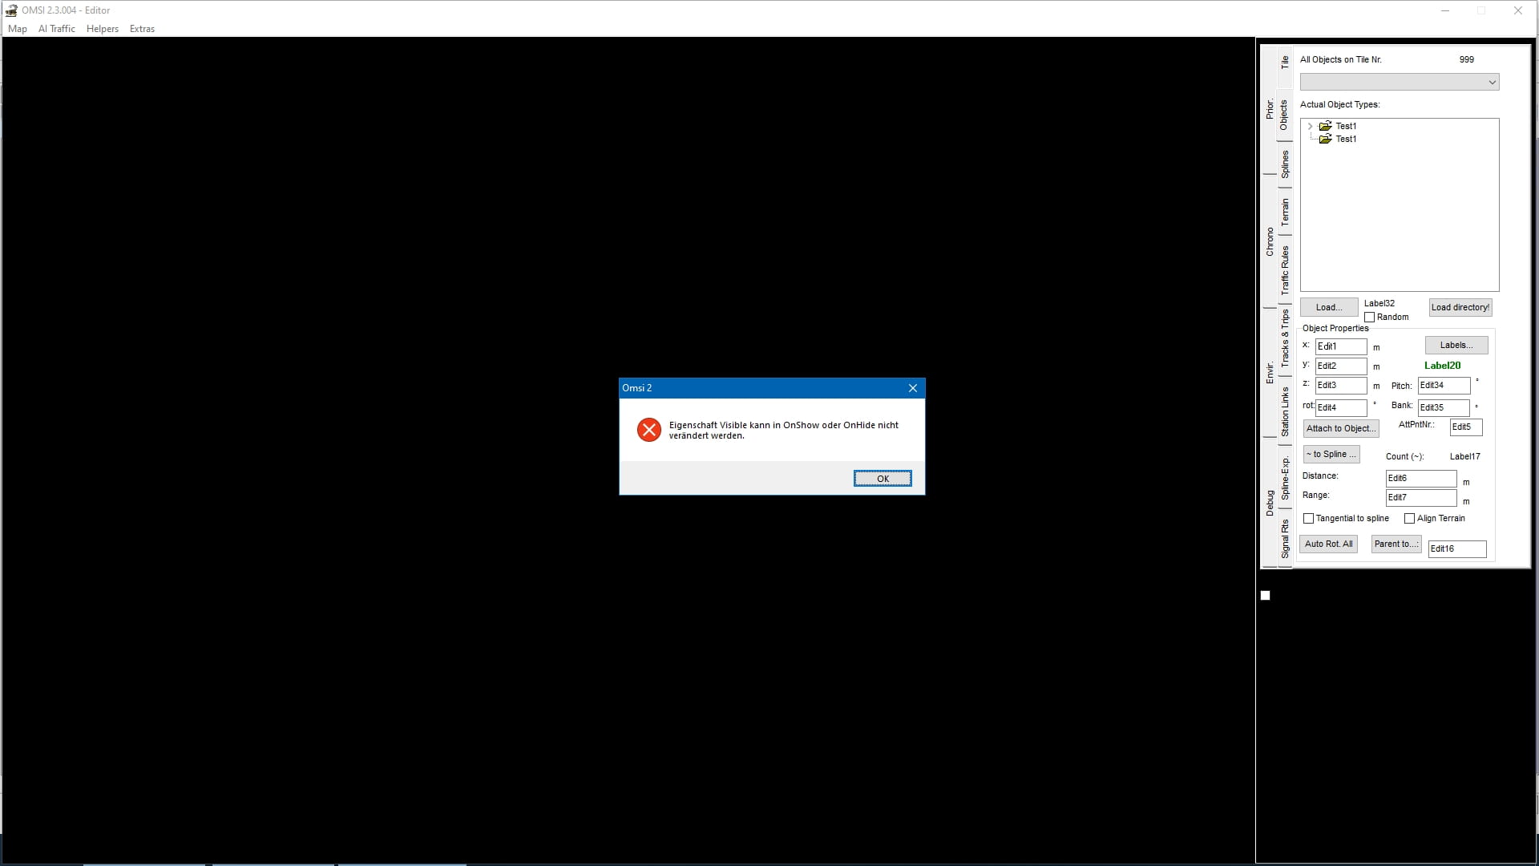Screen dimensions: 1539x866
Task: Toggle Tangential to spline checkbox
Action: (1309, 519)
